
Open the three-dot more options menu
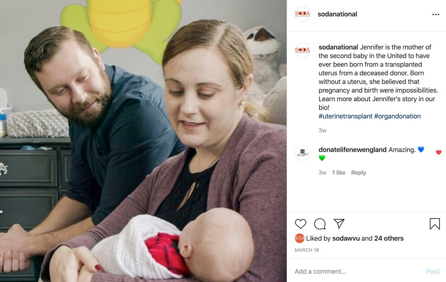(435, 14)
